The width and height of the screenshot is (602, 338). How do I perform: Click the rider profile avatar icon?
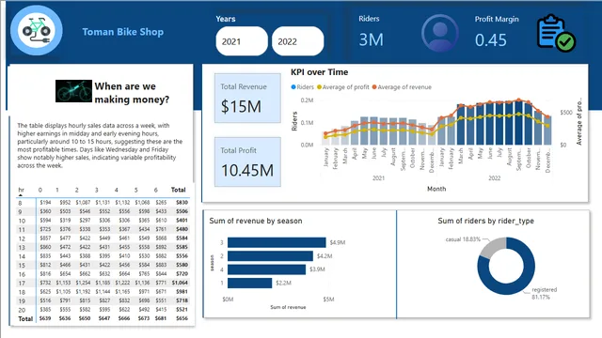pyautogui.click(x=439, y=33)
